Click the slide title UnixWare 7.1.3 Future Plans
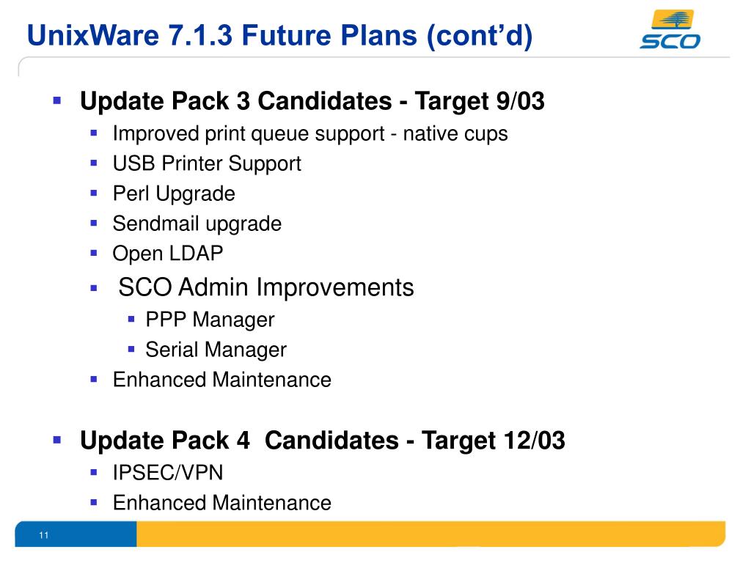This screenshot has width=751, height=563. click(279, 35)
